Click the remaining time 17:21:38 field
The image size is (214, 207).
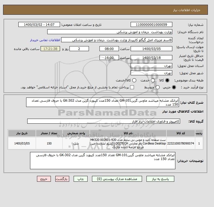pos(50,49)
